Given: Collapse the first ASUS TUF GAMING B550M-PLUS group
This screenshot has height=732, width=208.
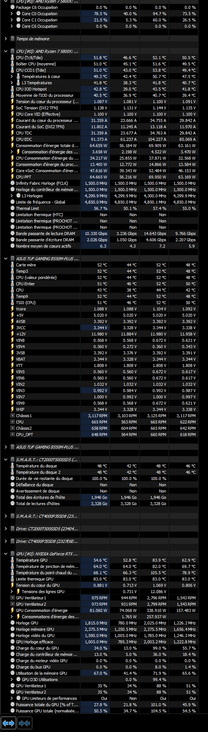Looking at the screenshot, I should click(6, 259).
